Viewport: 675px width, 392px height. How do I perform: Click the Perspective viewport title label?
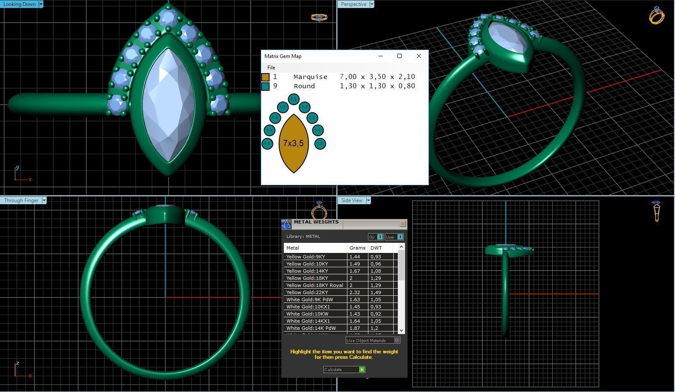coord(353,4)
